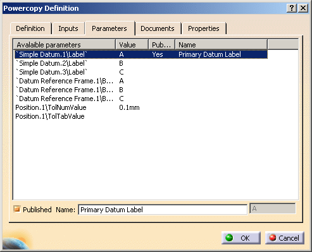Image resolution: width=312 pixels, height=252 pixels.
Task: Click the Name column header
Action: (x=222, y=45)
